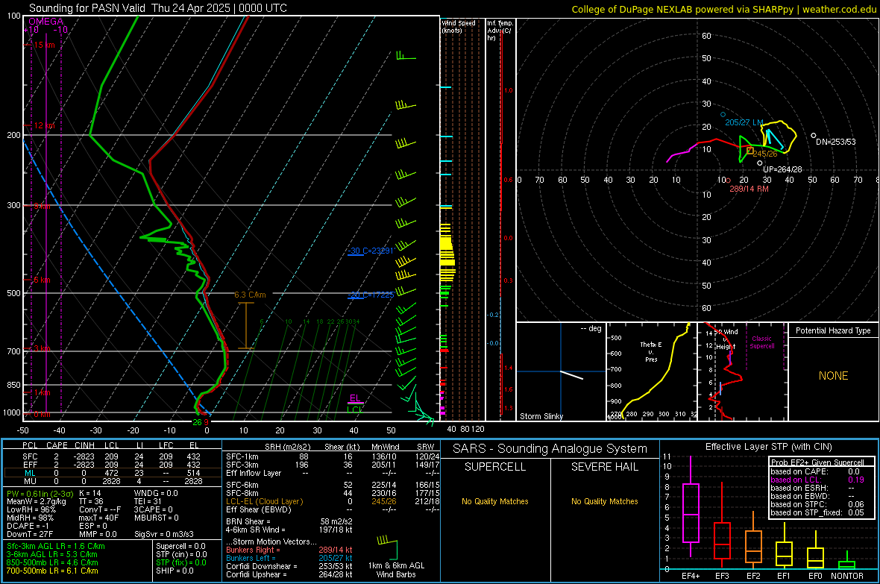Click the 'based on CAPE:' row
The width and height of the screenshot is (880, 584).
coord(817,471)
